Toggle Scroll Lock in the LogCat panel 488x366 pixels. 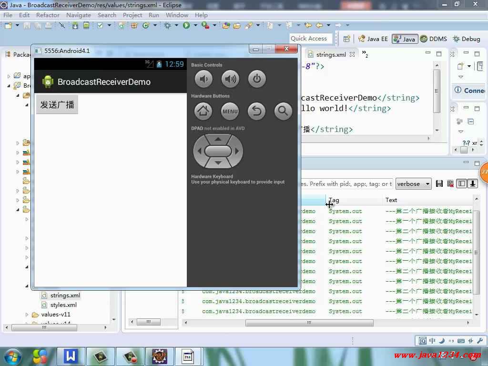coord(472,183)
